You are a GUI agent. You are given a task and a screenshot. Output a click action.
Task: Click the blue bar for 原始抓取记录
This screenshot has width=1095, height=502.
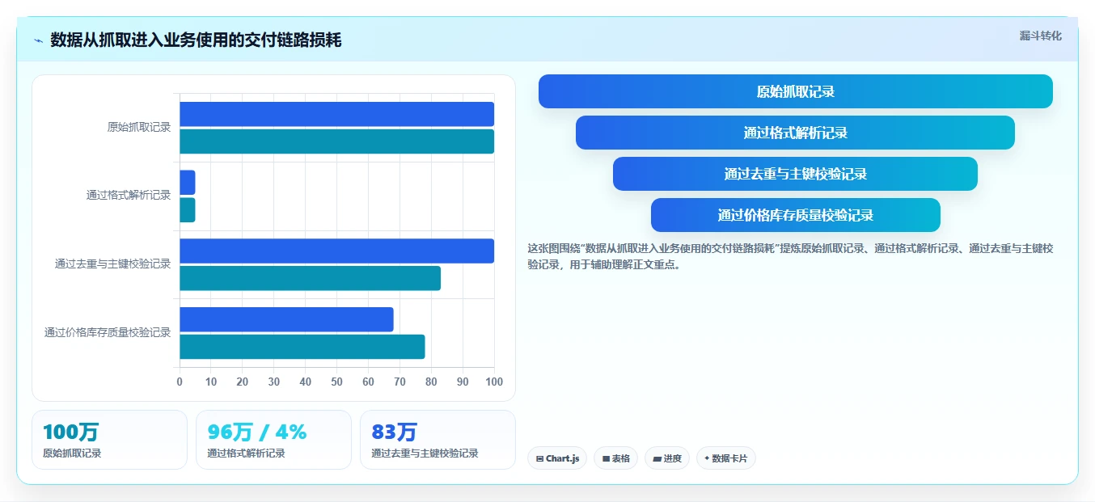(x=336, y=114)
